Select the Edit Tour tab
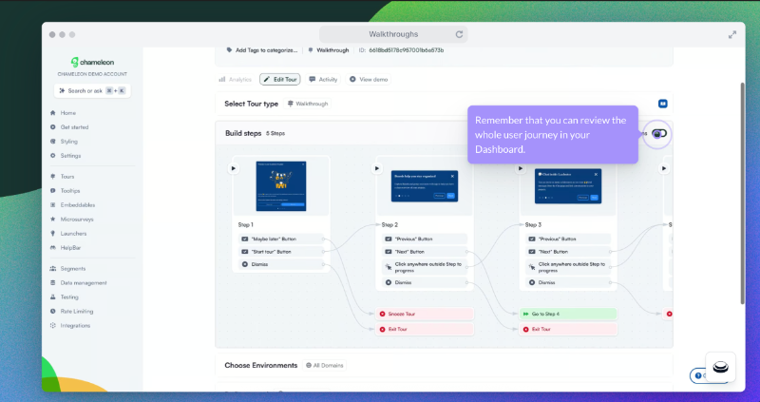 280,80
